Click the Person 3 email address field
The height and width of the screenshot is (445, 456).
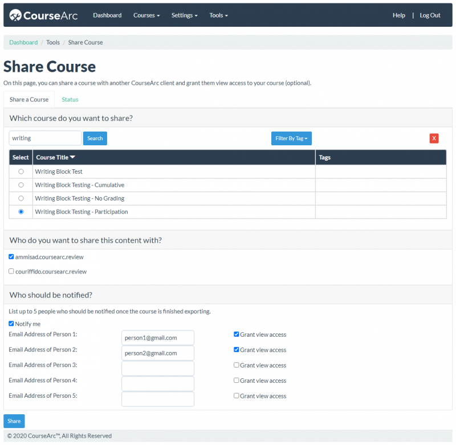158,369
